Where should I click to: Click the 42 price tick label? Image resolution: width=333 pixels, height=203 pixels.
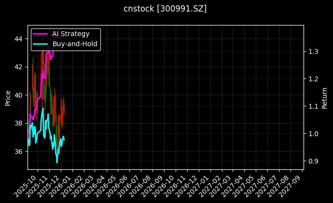[x=18, y=67]
